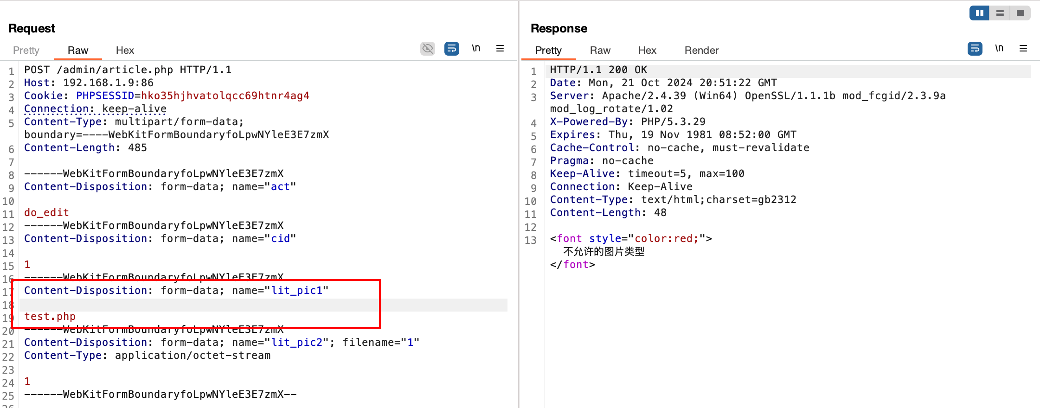
Task: Click the name="lit_pic1" disposition line
Action: point(176,291)
